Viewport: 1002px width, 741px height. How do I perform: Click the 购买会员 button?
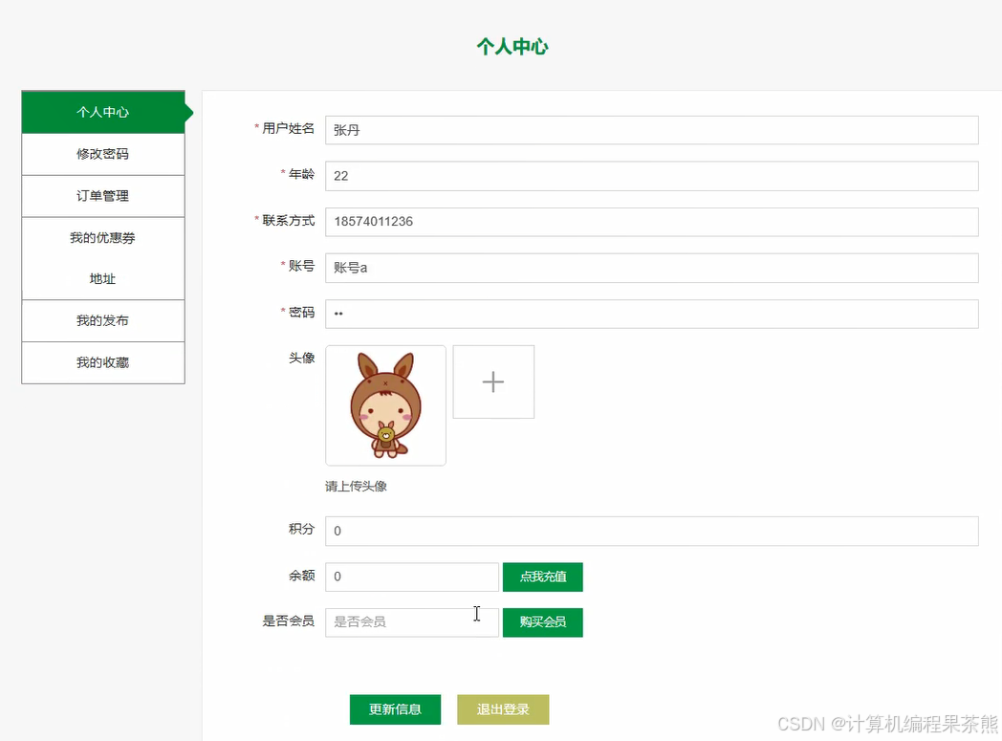pos(542,622)
